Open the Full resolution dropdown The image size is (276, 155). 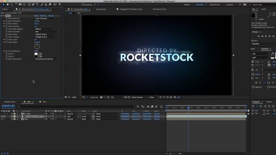[116, 97]
